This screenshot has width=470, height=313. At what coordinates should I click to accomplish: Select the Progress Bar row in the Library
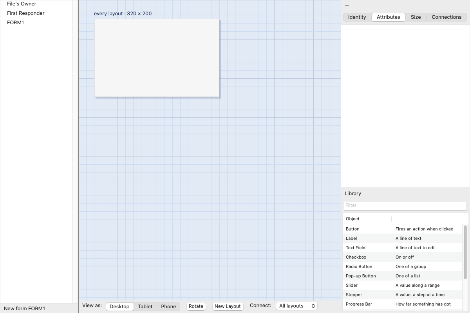tap(403, 304)
